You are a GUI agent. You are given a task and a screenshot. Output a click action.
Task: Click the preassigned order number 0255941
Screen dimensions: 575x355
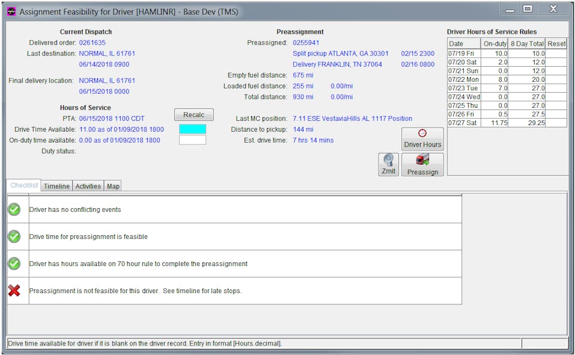tap(306, 43)
